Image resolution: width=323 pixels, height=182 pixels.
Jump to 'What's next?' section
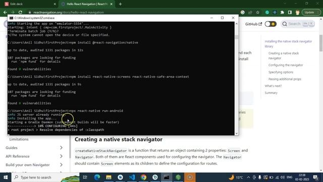click(273, 86)
